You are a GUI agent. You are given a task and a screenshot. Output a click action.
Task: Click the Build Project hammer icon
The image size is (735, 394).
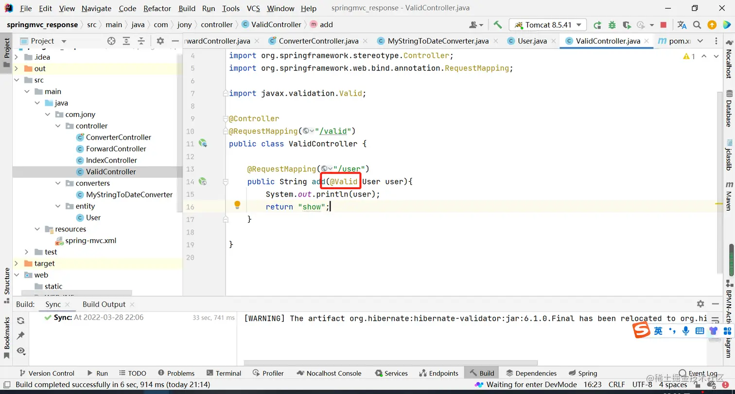click(x=497, y=25)
